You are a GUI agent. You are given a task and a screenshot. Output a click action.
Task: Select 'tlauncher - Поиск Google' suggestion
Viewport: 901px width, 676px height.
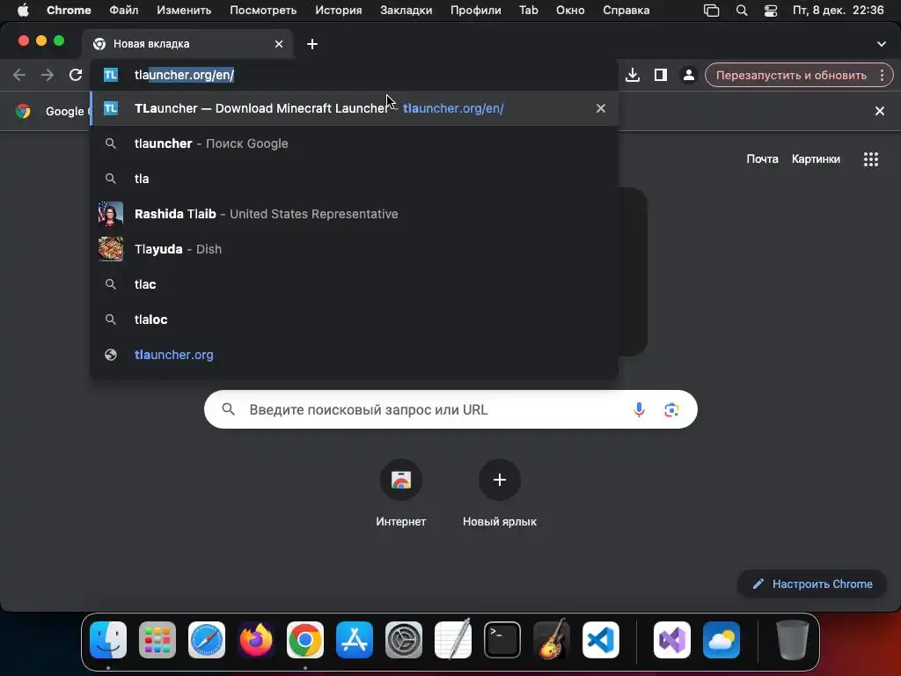pyautogui.click(x=354, y=143)
